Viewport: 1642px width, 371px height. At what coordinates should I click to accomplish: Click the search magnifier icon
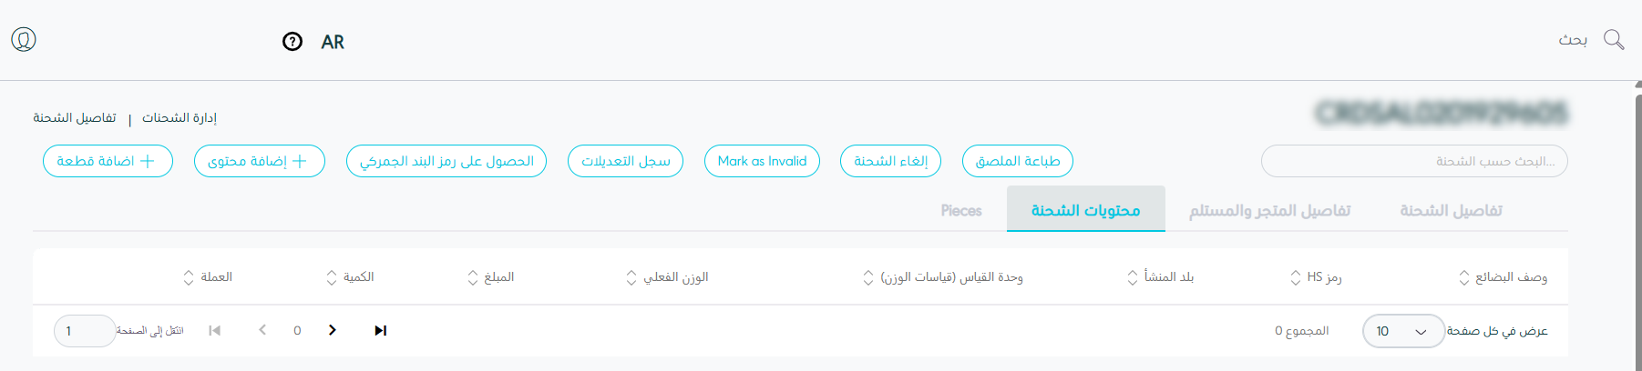1613,40
